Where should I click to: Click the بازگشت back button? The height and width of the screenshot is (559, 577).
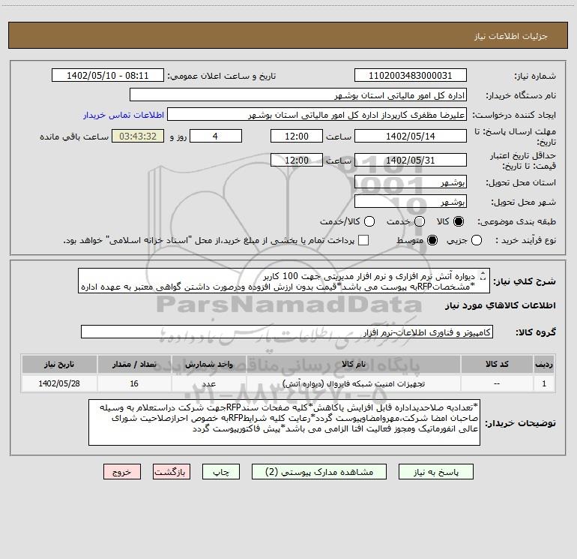(x=172, y=472)
